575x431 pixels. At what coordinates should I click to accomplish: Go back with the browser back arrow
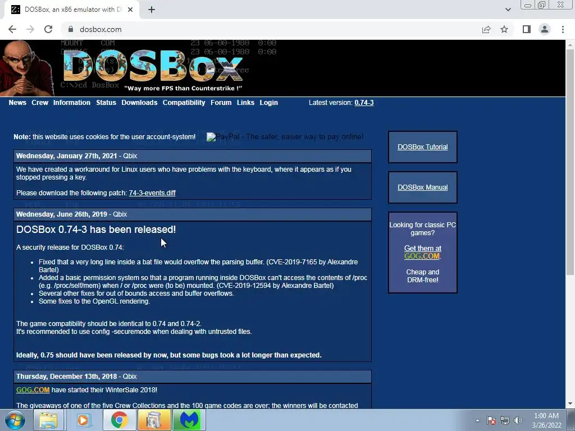12,29
